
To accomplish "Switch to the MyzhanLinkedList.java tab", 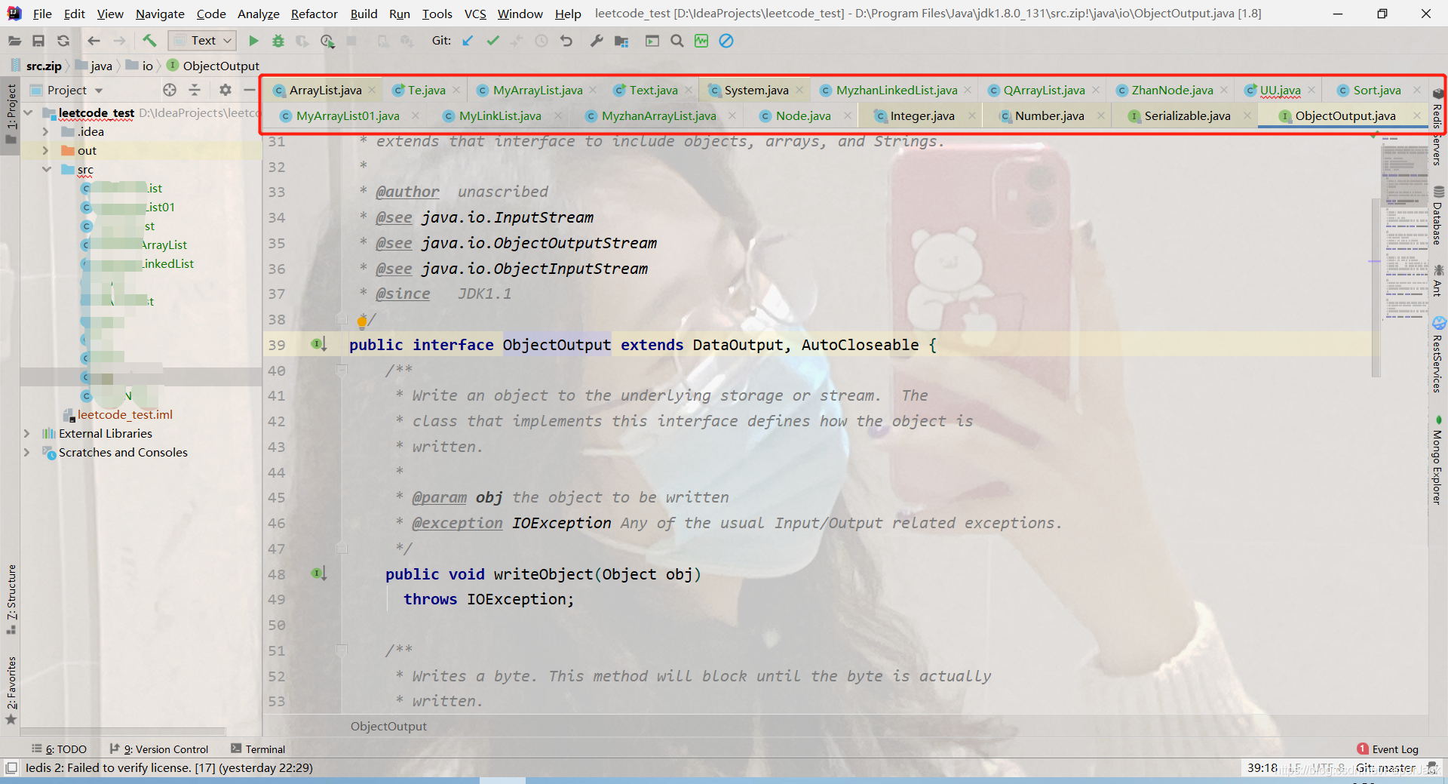I will (897, 90).
